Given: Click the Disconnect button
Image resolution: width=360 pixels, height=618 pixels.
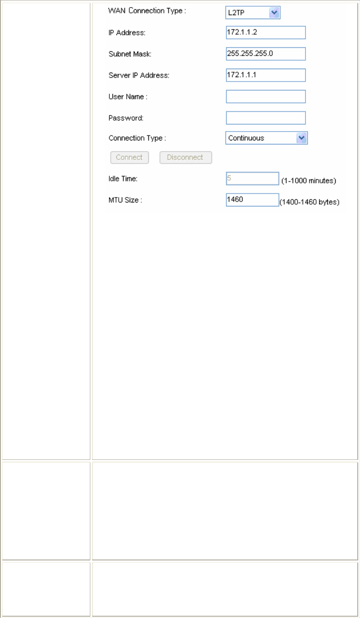Looking at the screenshot, I should pyautogui.click(x=186, y=157).
